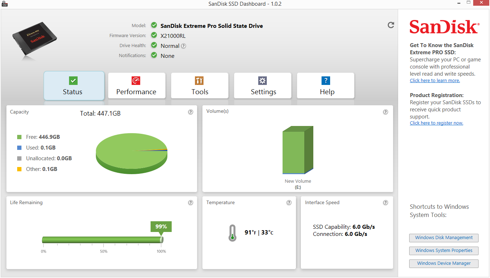Open the Life Remaining help icon
The width and height of the screenshot is (490, 278).
[x=191, y=202]
